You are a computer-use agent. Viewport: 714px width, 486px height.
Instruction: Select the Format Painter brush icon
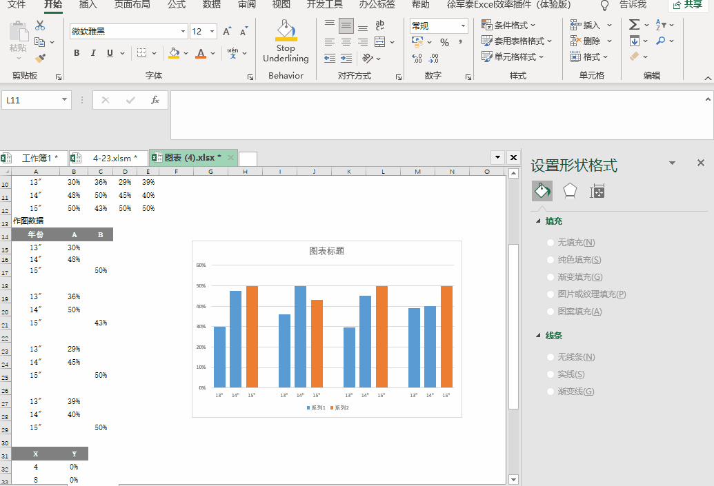pos(40,58)
